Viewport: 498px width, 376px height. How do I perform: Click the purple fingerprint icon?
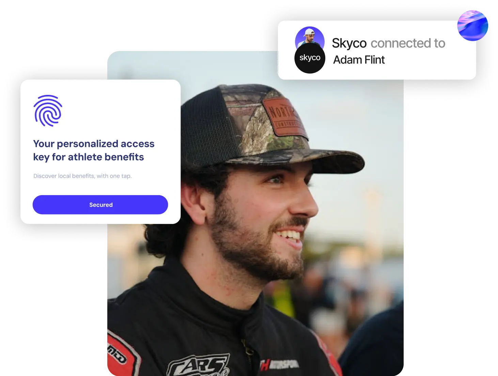pos(48,110)
